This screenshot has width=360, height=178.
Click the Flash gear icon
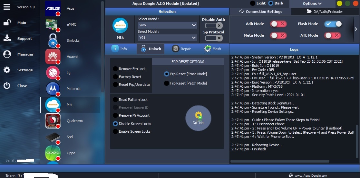pyautogui.click(x=208, y=49)
